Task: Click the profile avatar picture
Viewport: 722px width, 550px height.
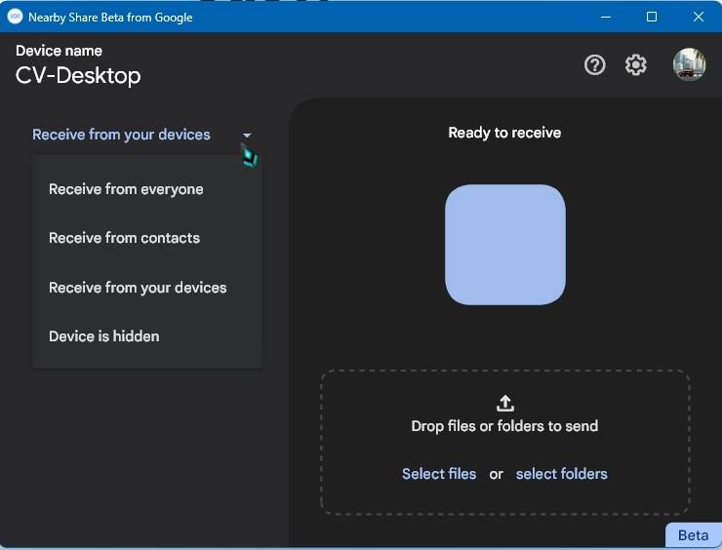Action: click(x=689, y=65)
